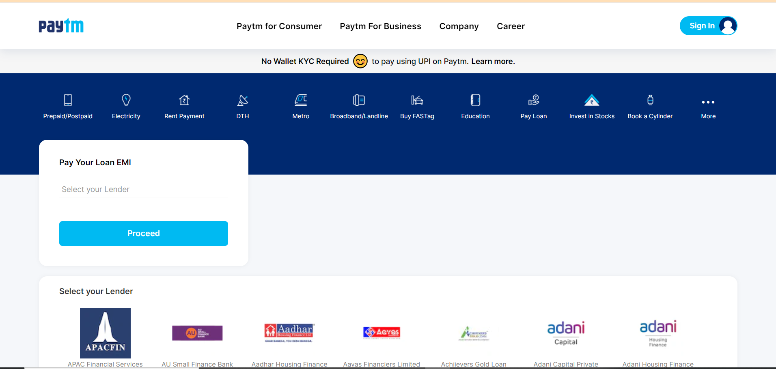This screenshot has width=776, height=369.
Task: Click the Aadhar Housing Finance label
Action: pyautogui.click(x=289, y=364)
